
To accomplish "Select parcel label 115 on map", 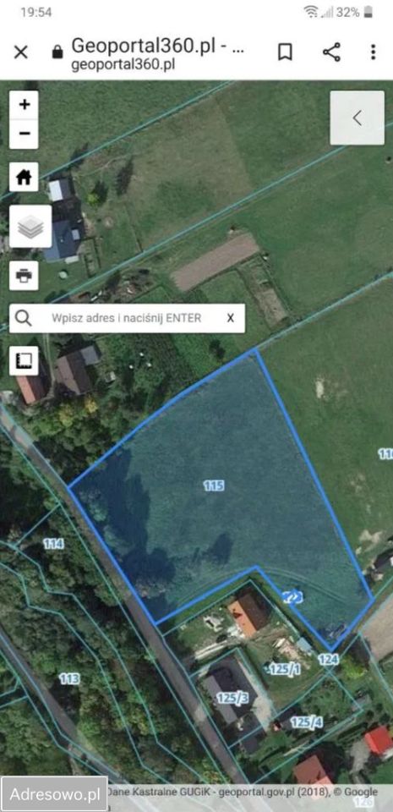I will point(214,486).
